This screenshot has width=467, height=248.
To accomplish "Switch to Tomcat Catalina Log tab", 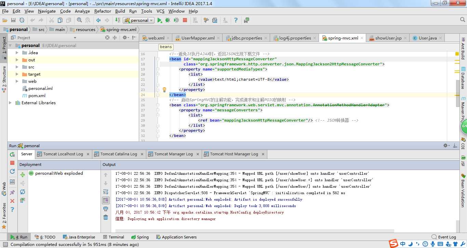I will [x=119, y=154].
